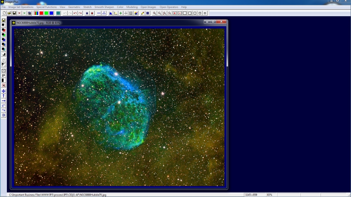Show the RGB color channel view

36,13
